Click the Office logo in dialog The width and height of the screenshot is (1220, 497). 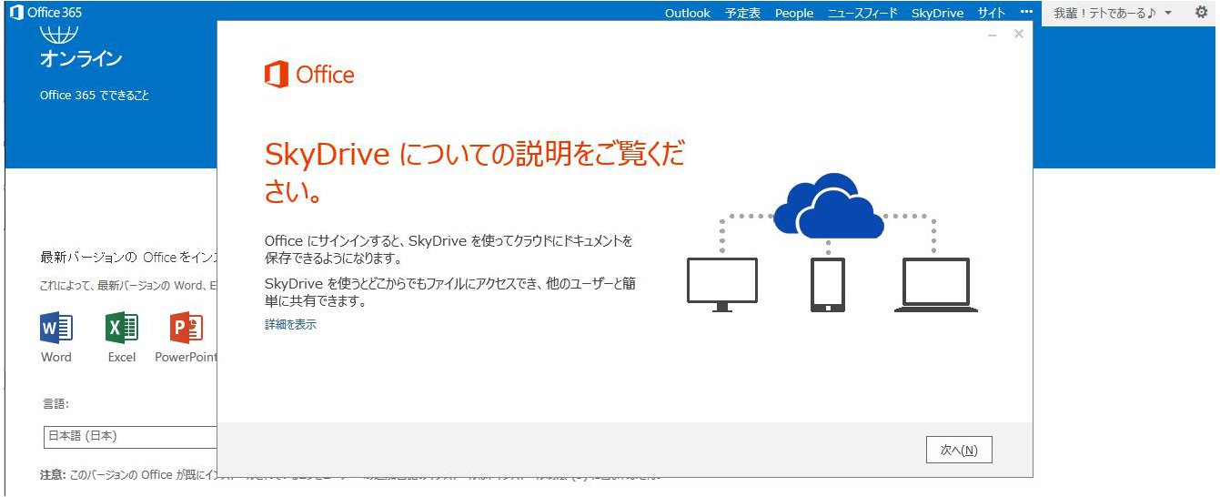pos(309,75)
